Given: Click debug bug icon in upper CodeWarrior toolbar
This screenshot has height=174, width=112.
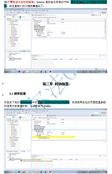Looking at the screenshot, I should click(37, 13).
